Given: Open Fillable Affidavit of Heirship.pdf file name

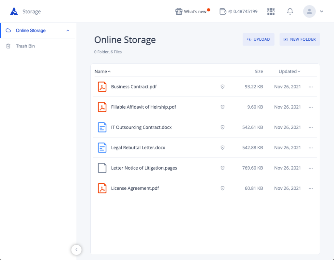Looking at the screenshot, I should [144, 107].
